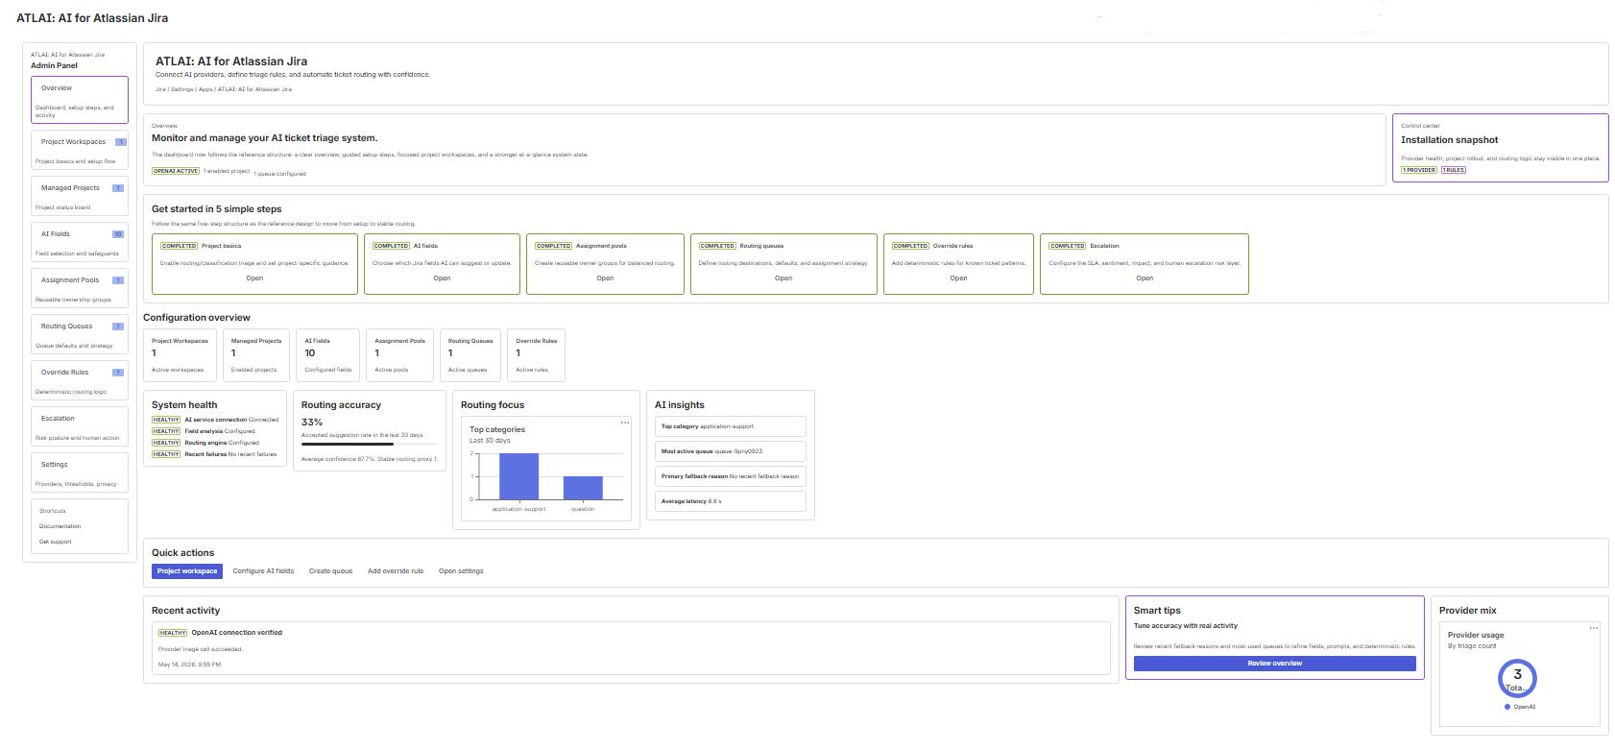Image resolution: width=1615 pixels, height=750 pixels.
Task: Click the Jira breadcrumb link
Action: click(x=160, y=89)
